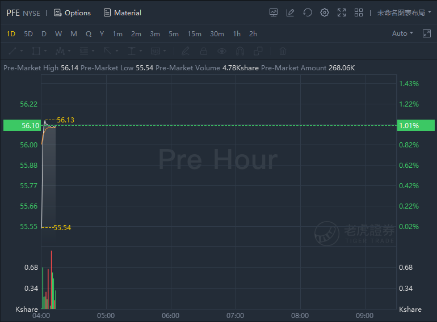This screenshot has height=322, width=437.
Task: Switch to the M monthly timeframe
Action: [74, 34]
